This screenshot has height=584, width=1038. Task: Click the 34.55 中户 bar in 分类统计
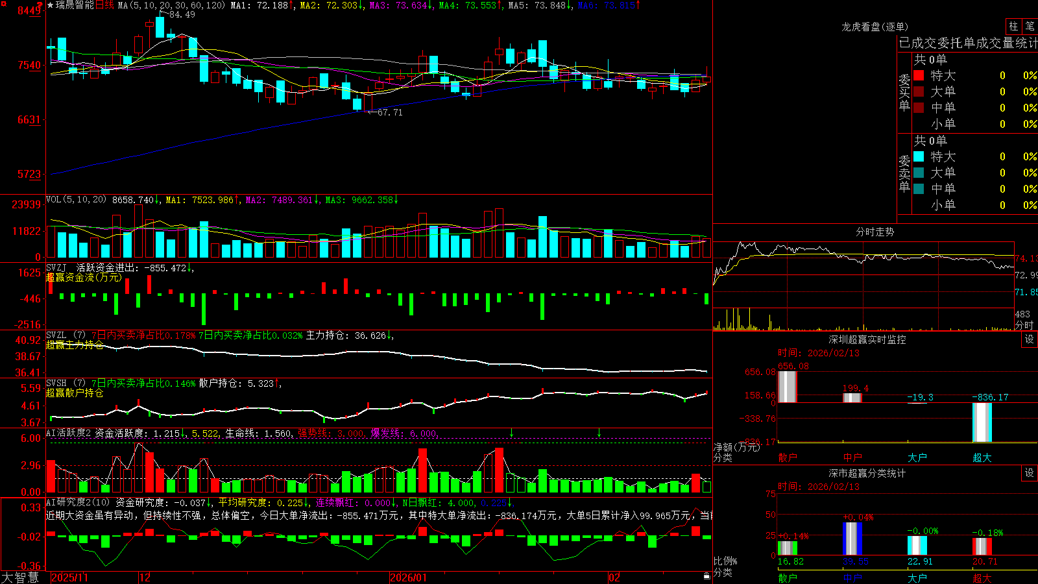pyautogui.click(x=852, y=539)
